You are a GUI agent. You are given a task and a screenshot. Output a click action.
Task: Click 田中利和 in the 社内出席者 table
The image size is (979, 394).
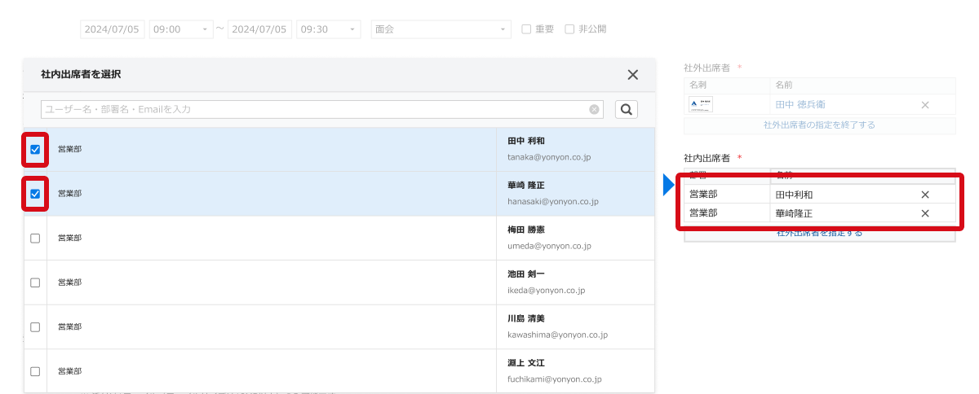pyautogui.click(x=794, y=195)
